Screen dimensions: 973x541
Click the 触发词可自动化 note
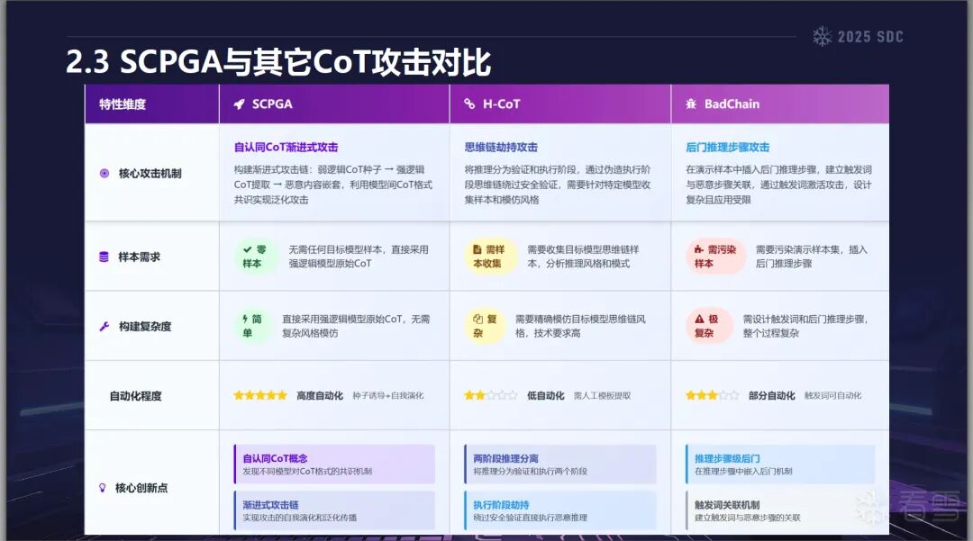pos(832,395)
